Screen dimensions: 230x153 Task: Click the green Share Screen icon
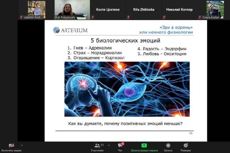[x=144, y=145]
